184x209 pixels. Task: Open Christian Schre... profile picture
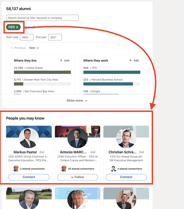pyautogui.click(x=126, y=138)
